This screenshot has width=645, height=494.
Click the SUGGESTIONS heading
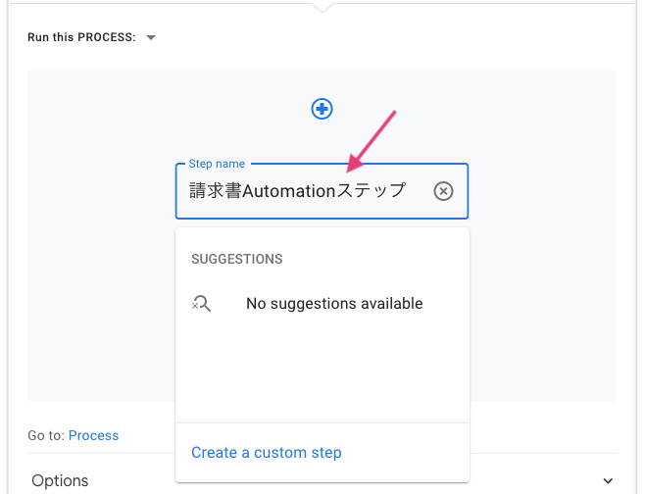tap(237, 259)
